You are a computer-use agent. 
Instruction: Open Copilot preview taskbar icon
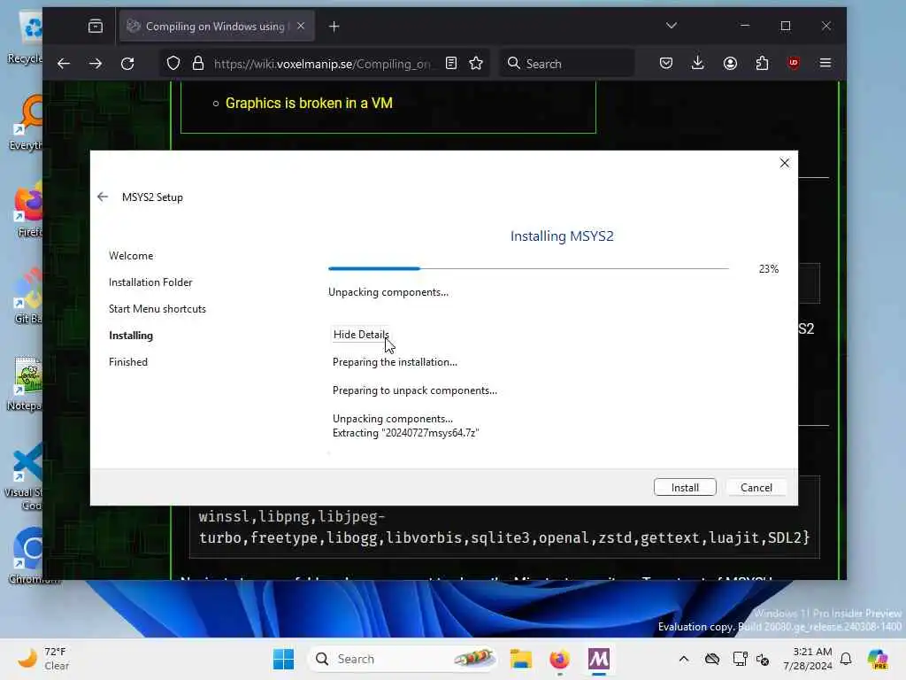click(877, 659)
